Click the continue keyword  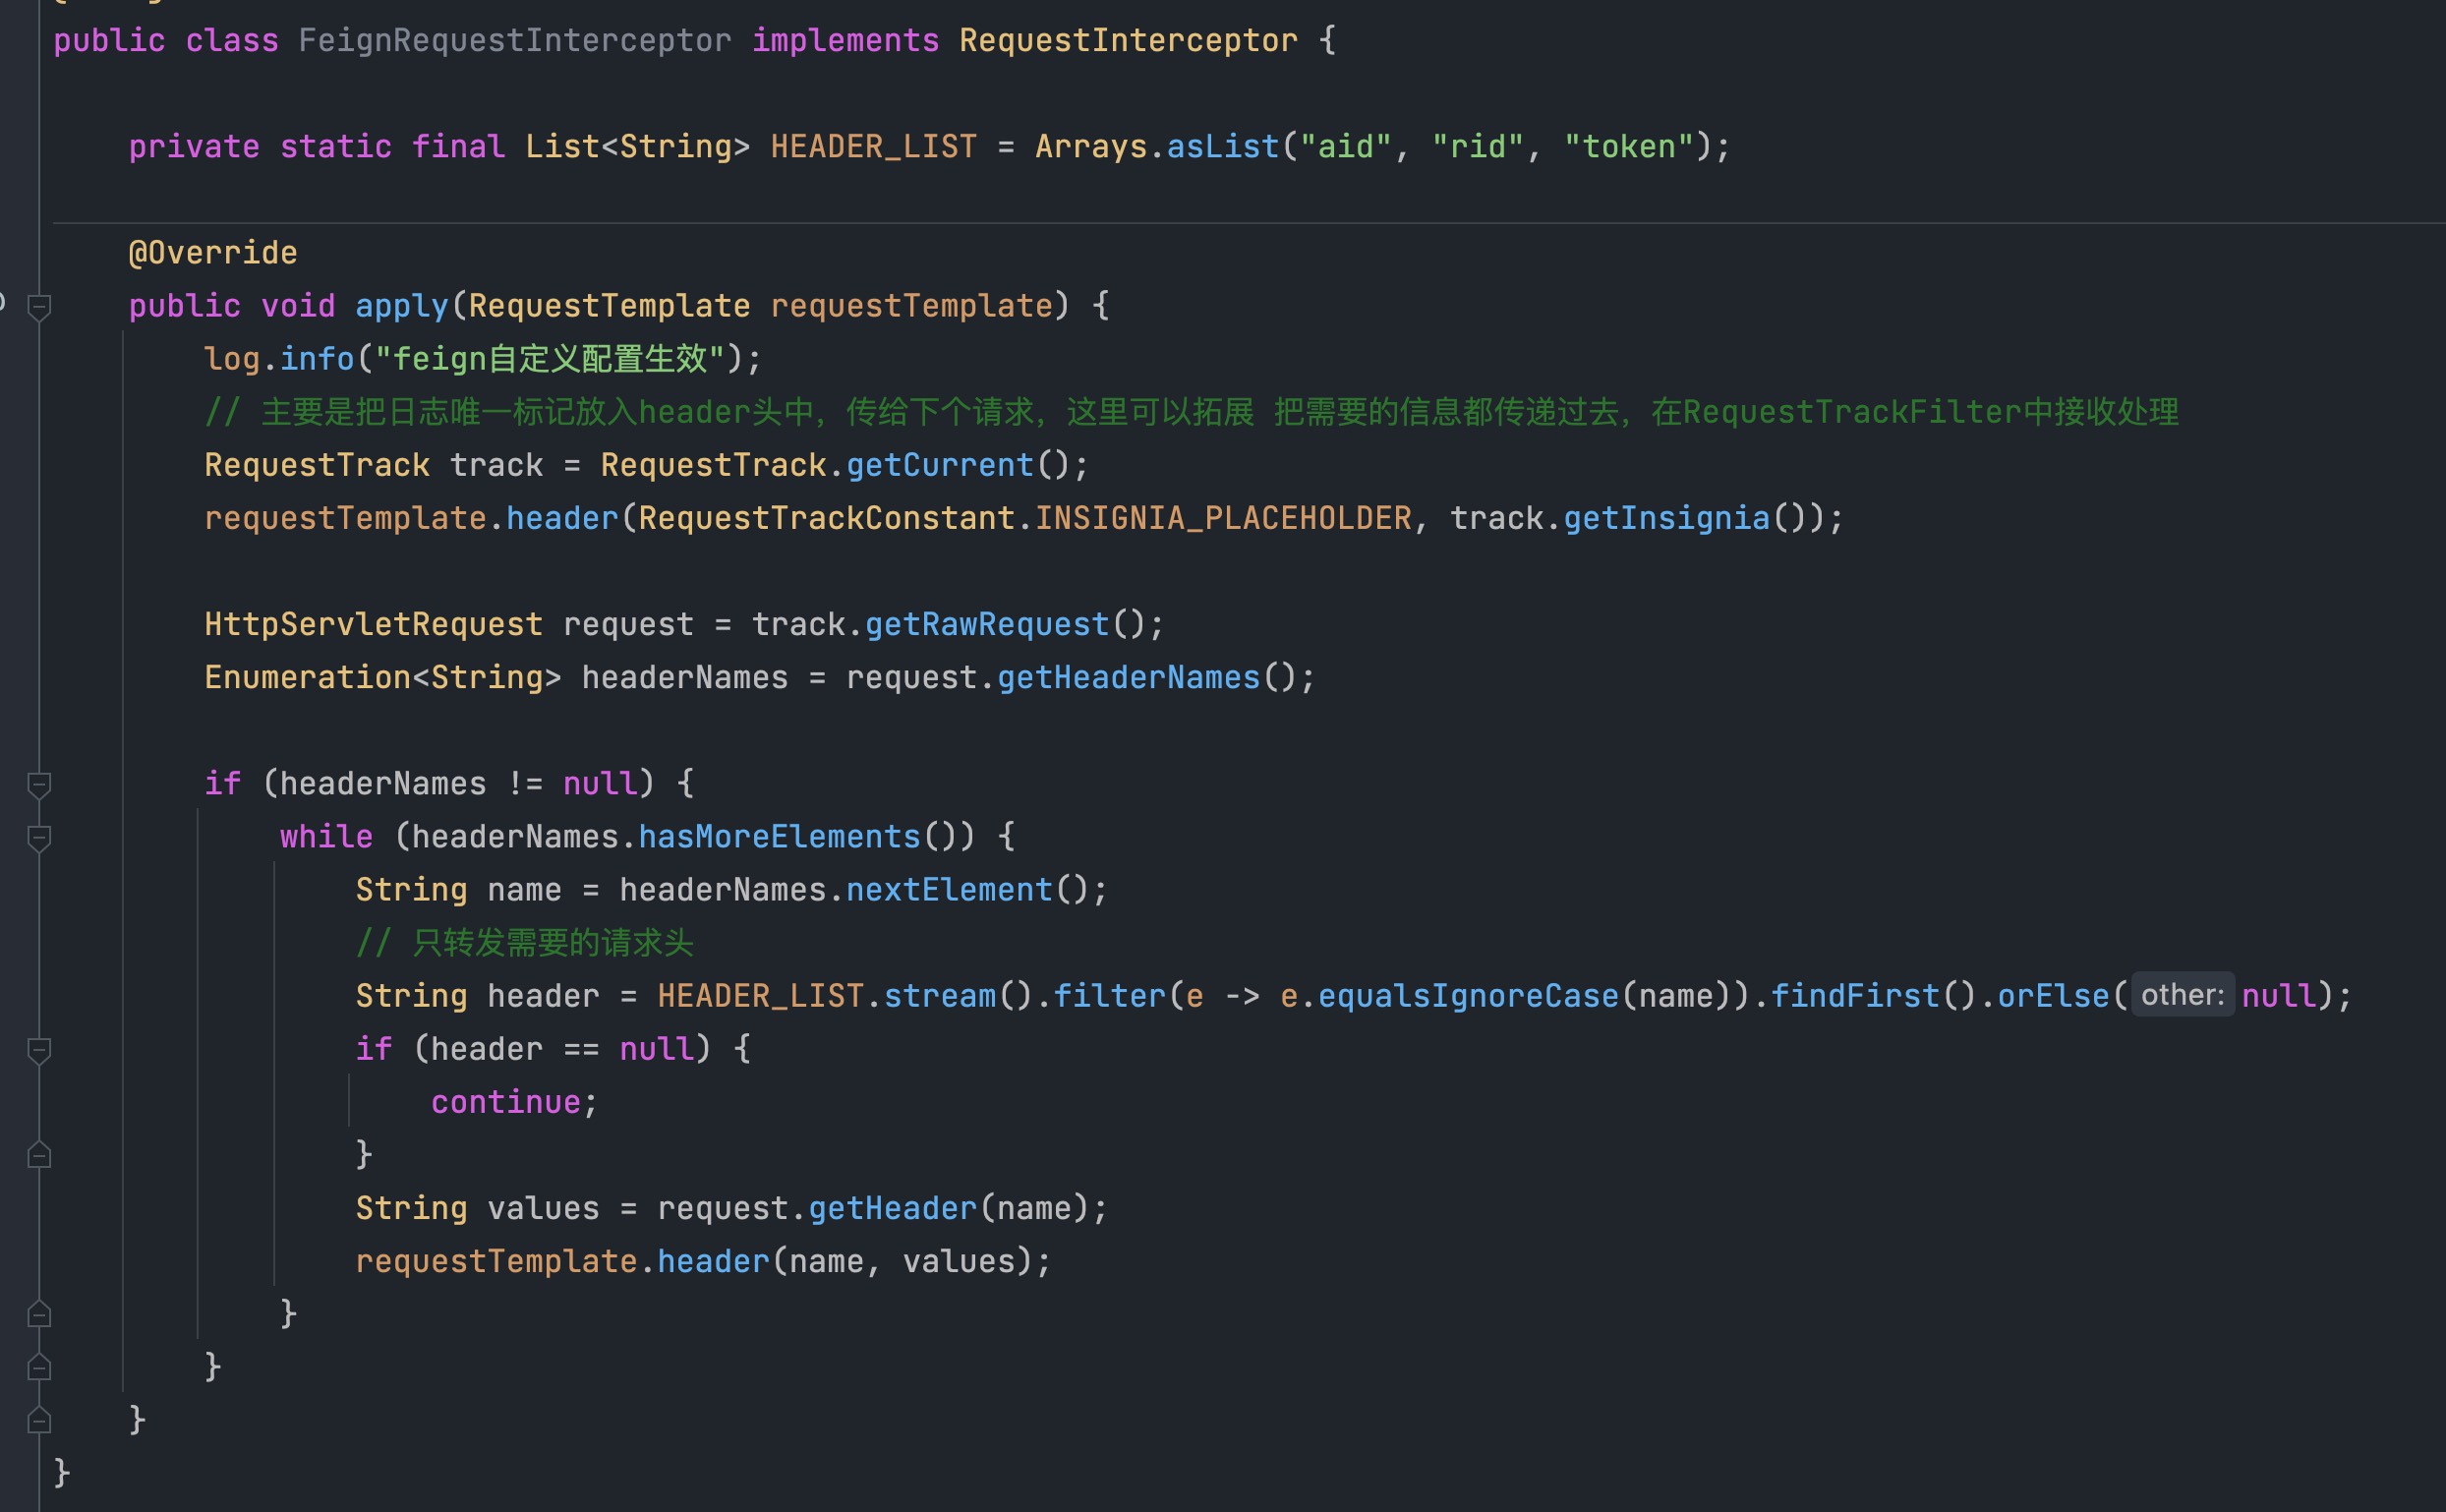click(x=506, y=1102)
